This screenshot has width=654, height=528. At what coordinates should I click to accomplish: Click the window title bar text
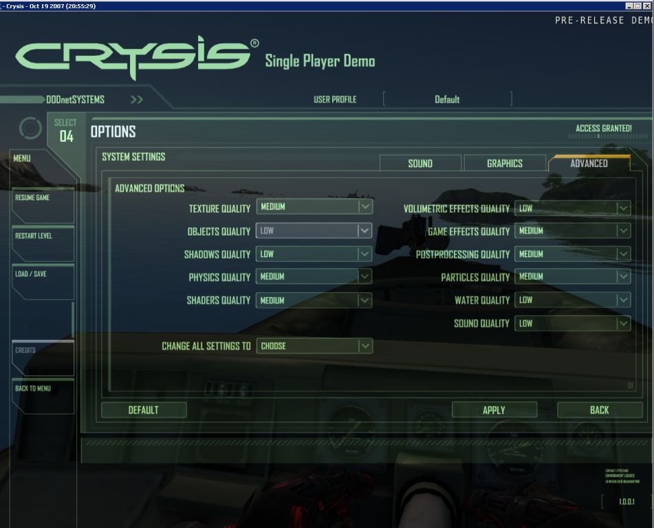pos(51,5)
